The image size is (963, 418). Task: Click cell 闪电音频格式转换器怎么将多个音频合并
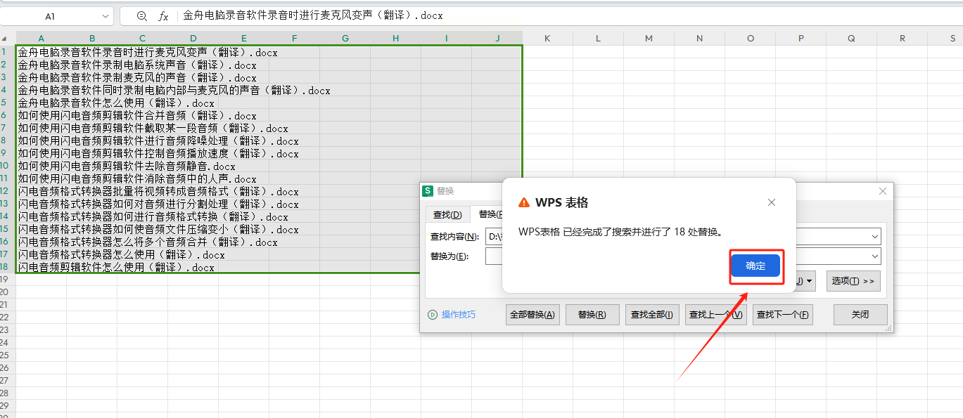[148, 242]
